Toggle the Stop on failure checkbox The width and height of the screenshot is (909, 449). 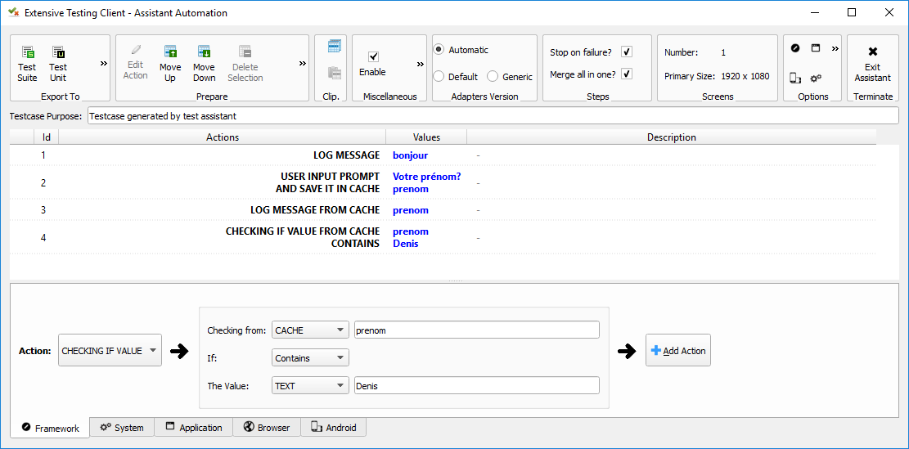coord(626,52)
